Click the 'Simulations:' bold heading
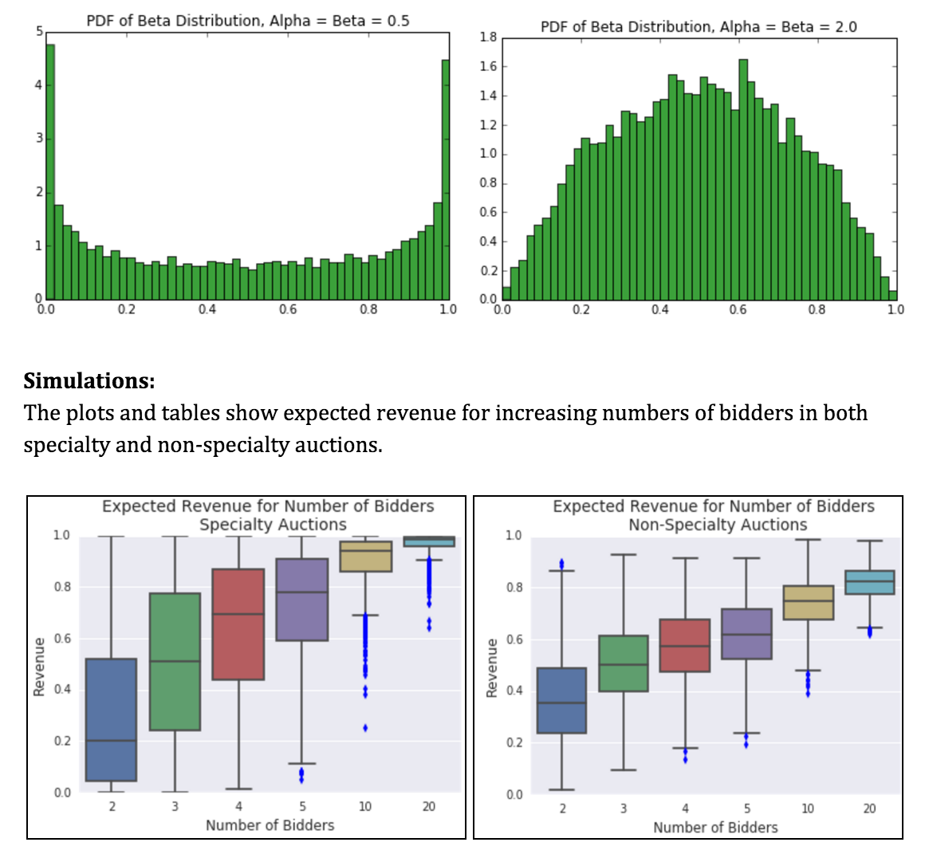Viewport: 929px width, 854px height. tap(89, 381)
